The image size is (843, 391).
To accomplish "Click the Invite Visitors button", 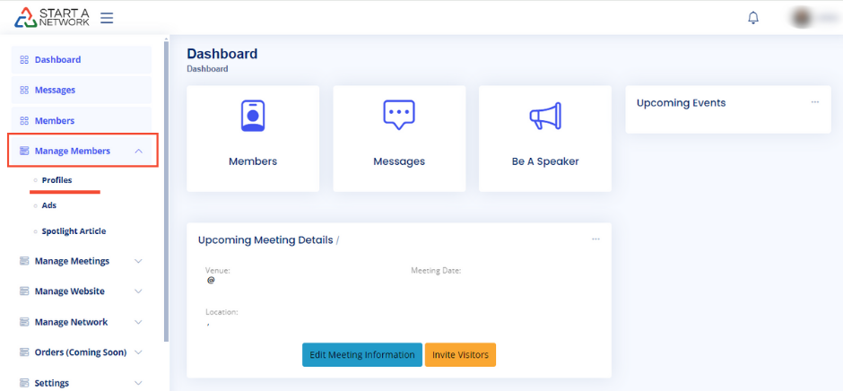I will tap(460, 355).
